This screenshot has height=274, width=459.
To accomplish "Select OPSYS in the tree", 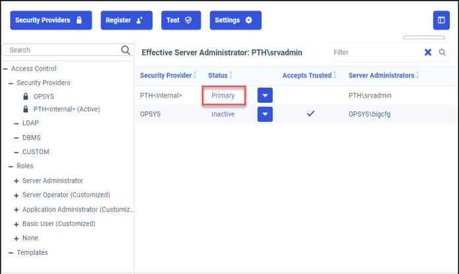I will [44, 97].
